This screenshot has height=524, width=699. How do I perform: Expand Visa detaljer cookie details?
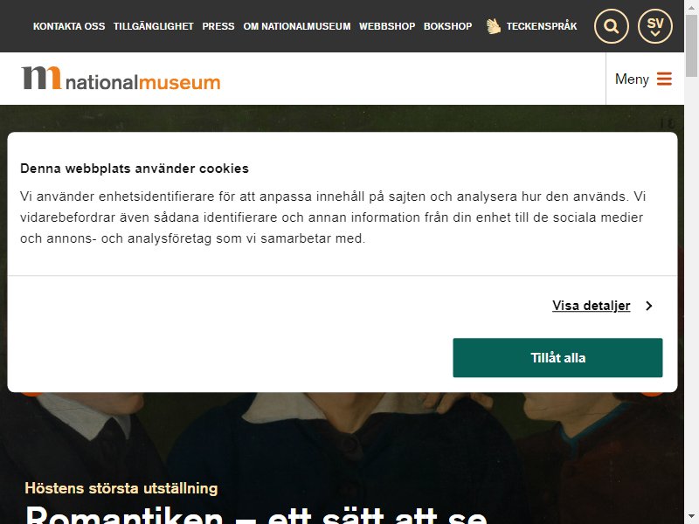(x=592, y=306)
